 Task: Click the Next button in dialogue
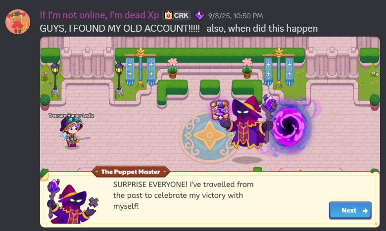350,210
